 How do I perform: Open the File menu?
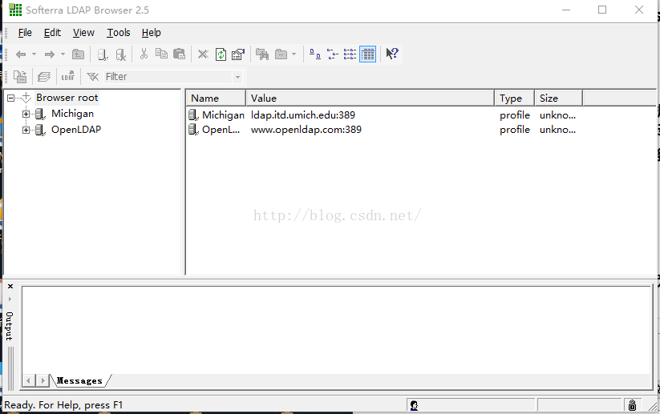tap(25, 33)
